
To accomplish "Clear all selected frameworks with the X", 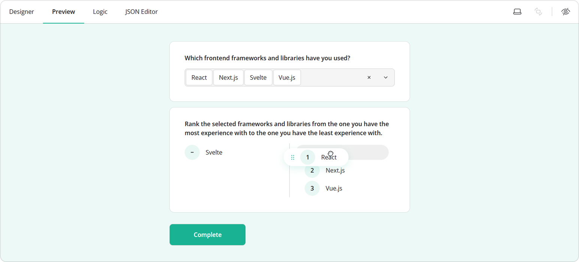I will (x=369, y=77).
